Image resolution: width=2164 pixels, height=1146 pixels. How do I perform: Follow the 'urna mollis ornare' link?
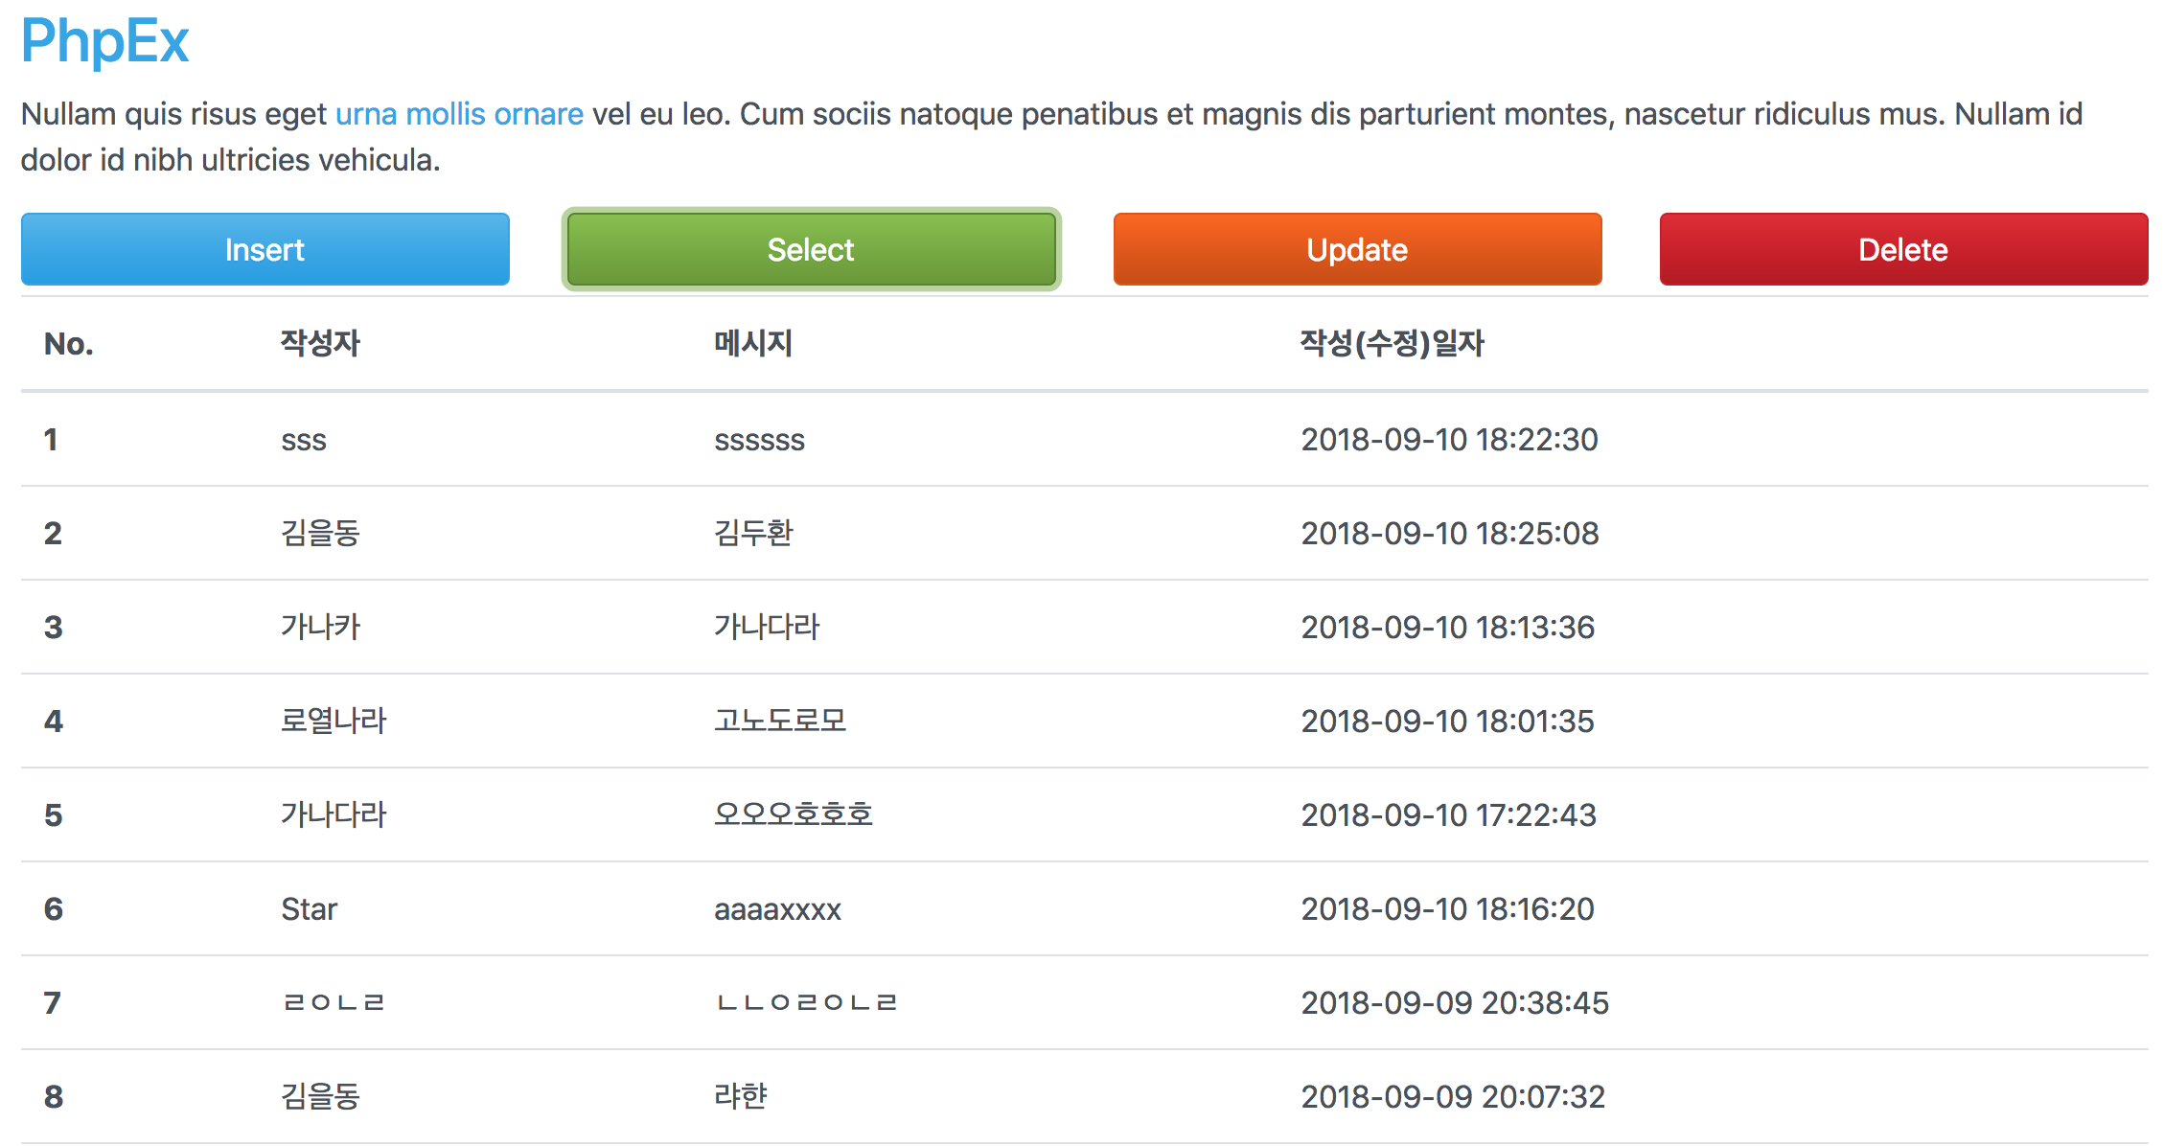pos(459,114)
